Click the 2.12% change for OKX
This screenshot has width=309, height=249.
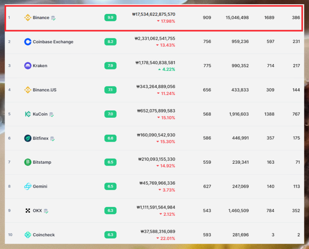(167, 214)
